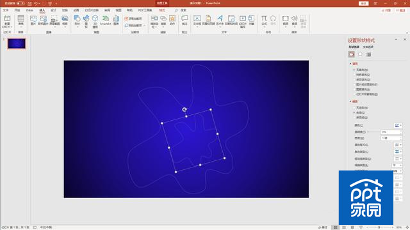Click the Text Box icon
Image resolution: width=410 pixels, height=230 pixels.
(x=197, y=19)
